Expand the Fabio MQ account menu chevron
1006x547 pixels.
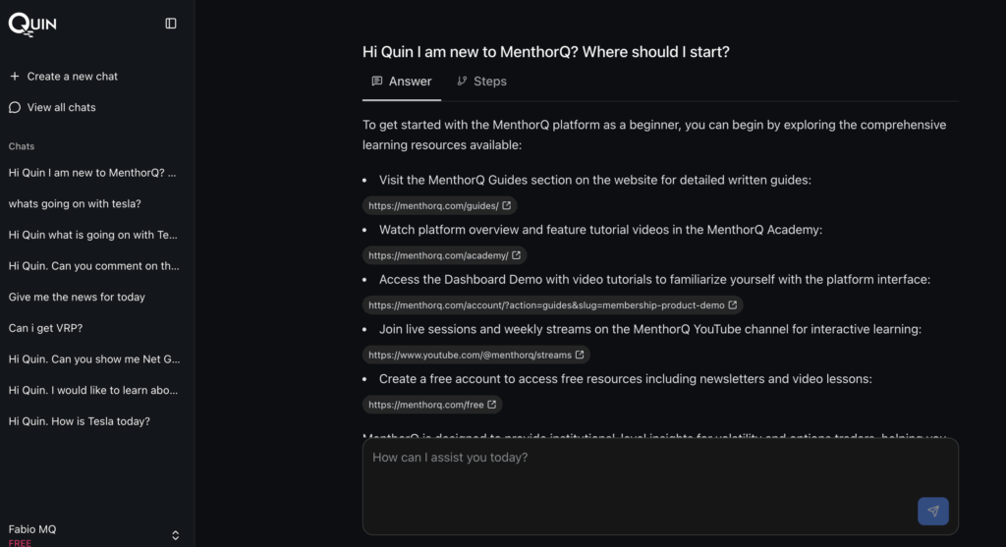point(175,535)
